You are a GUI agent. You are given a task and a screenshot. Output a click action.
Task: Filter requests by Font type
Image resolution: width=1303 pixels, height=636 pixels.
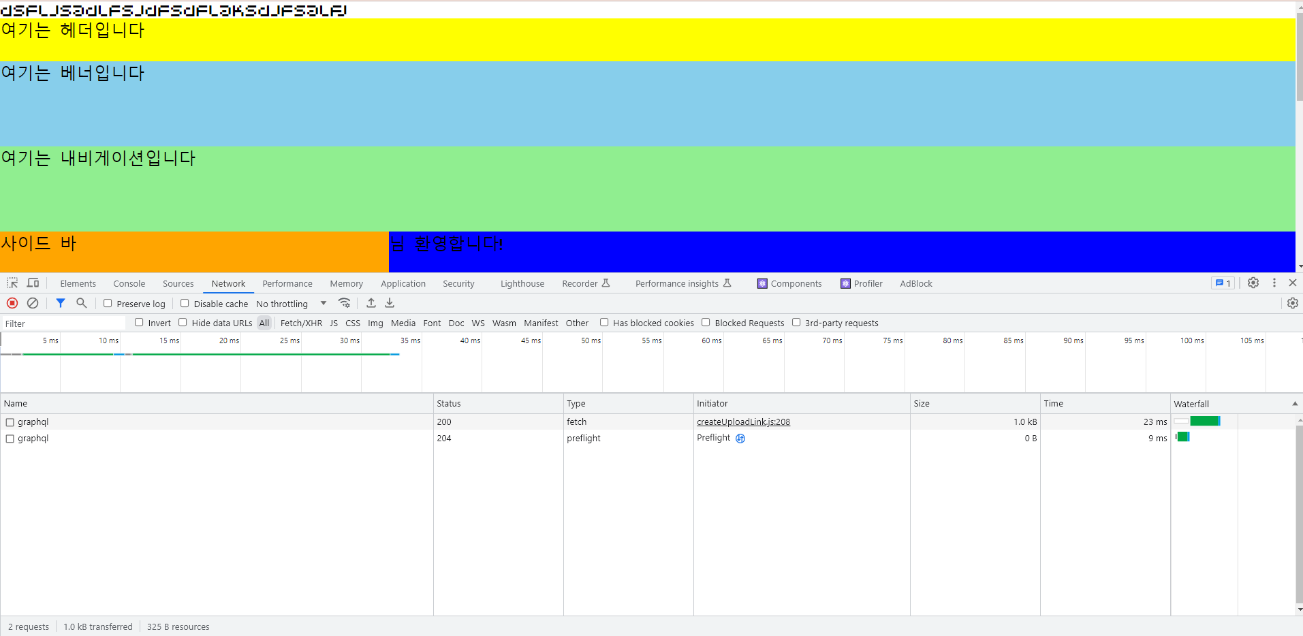pyautogui.click(x=432, y=323)
